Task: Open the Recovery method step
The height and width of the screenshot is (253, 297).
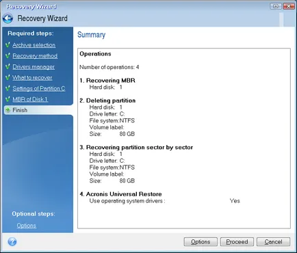Action: click(35, 56)
